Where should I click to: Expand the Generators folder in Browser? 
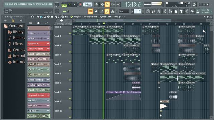pos(16,50)
